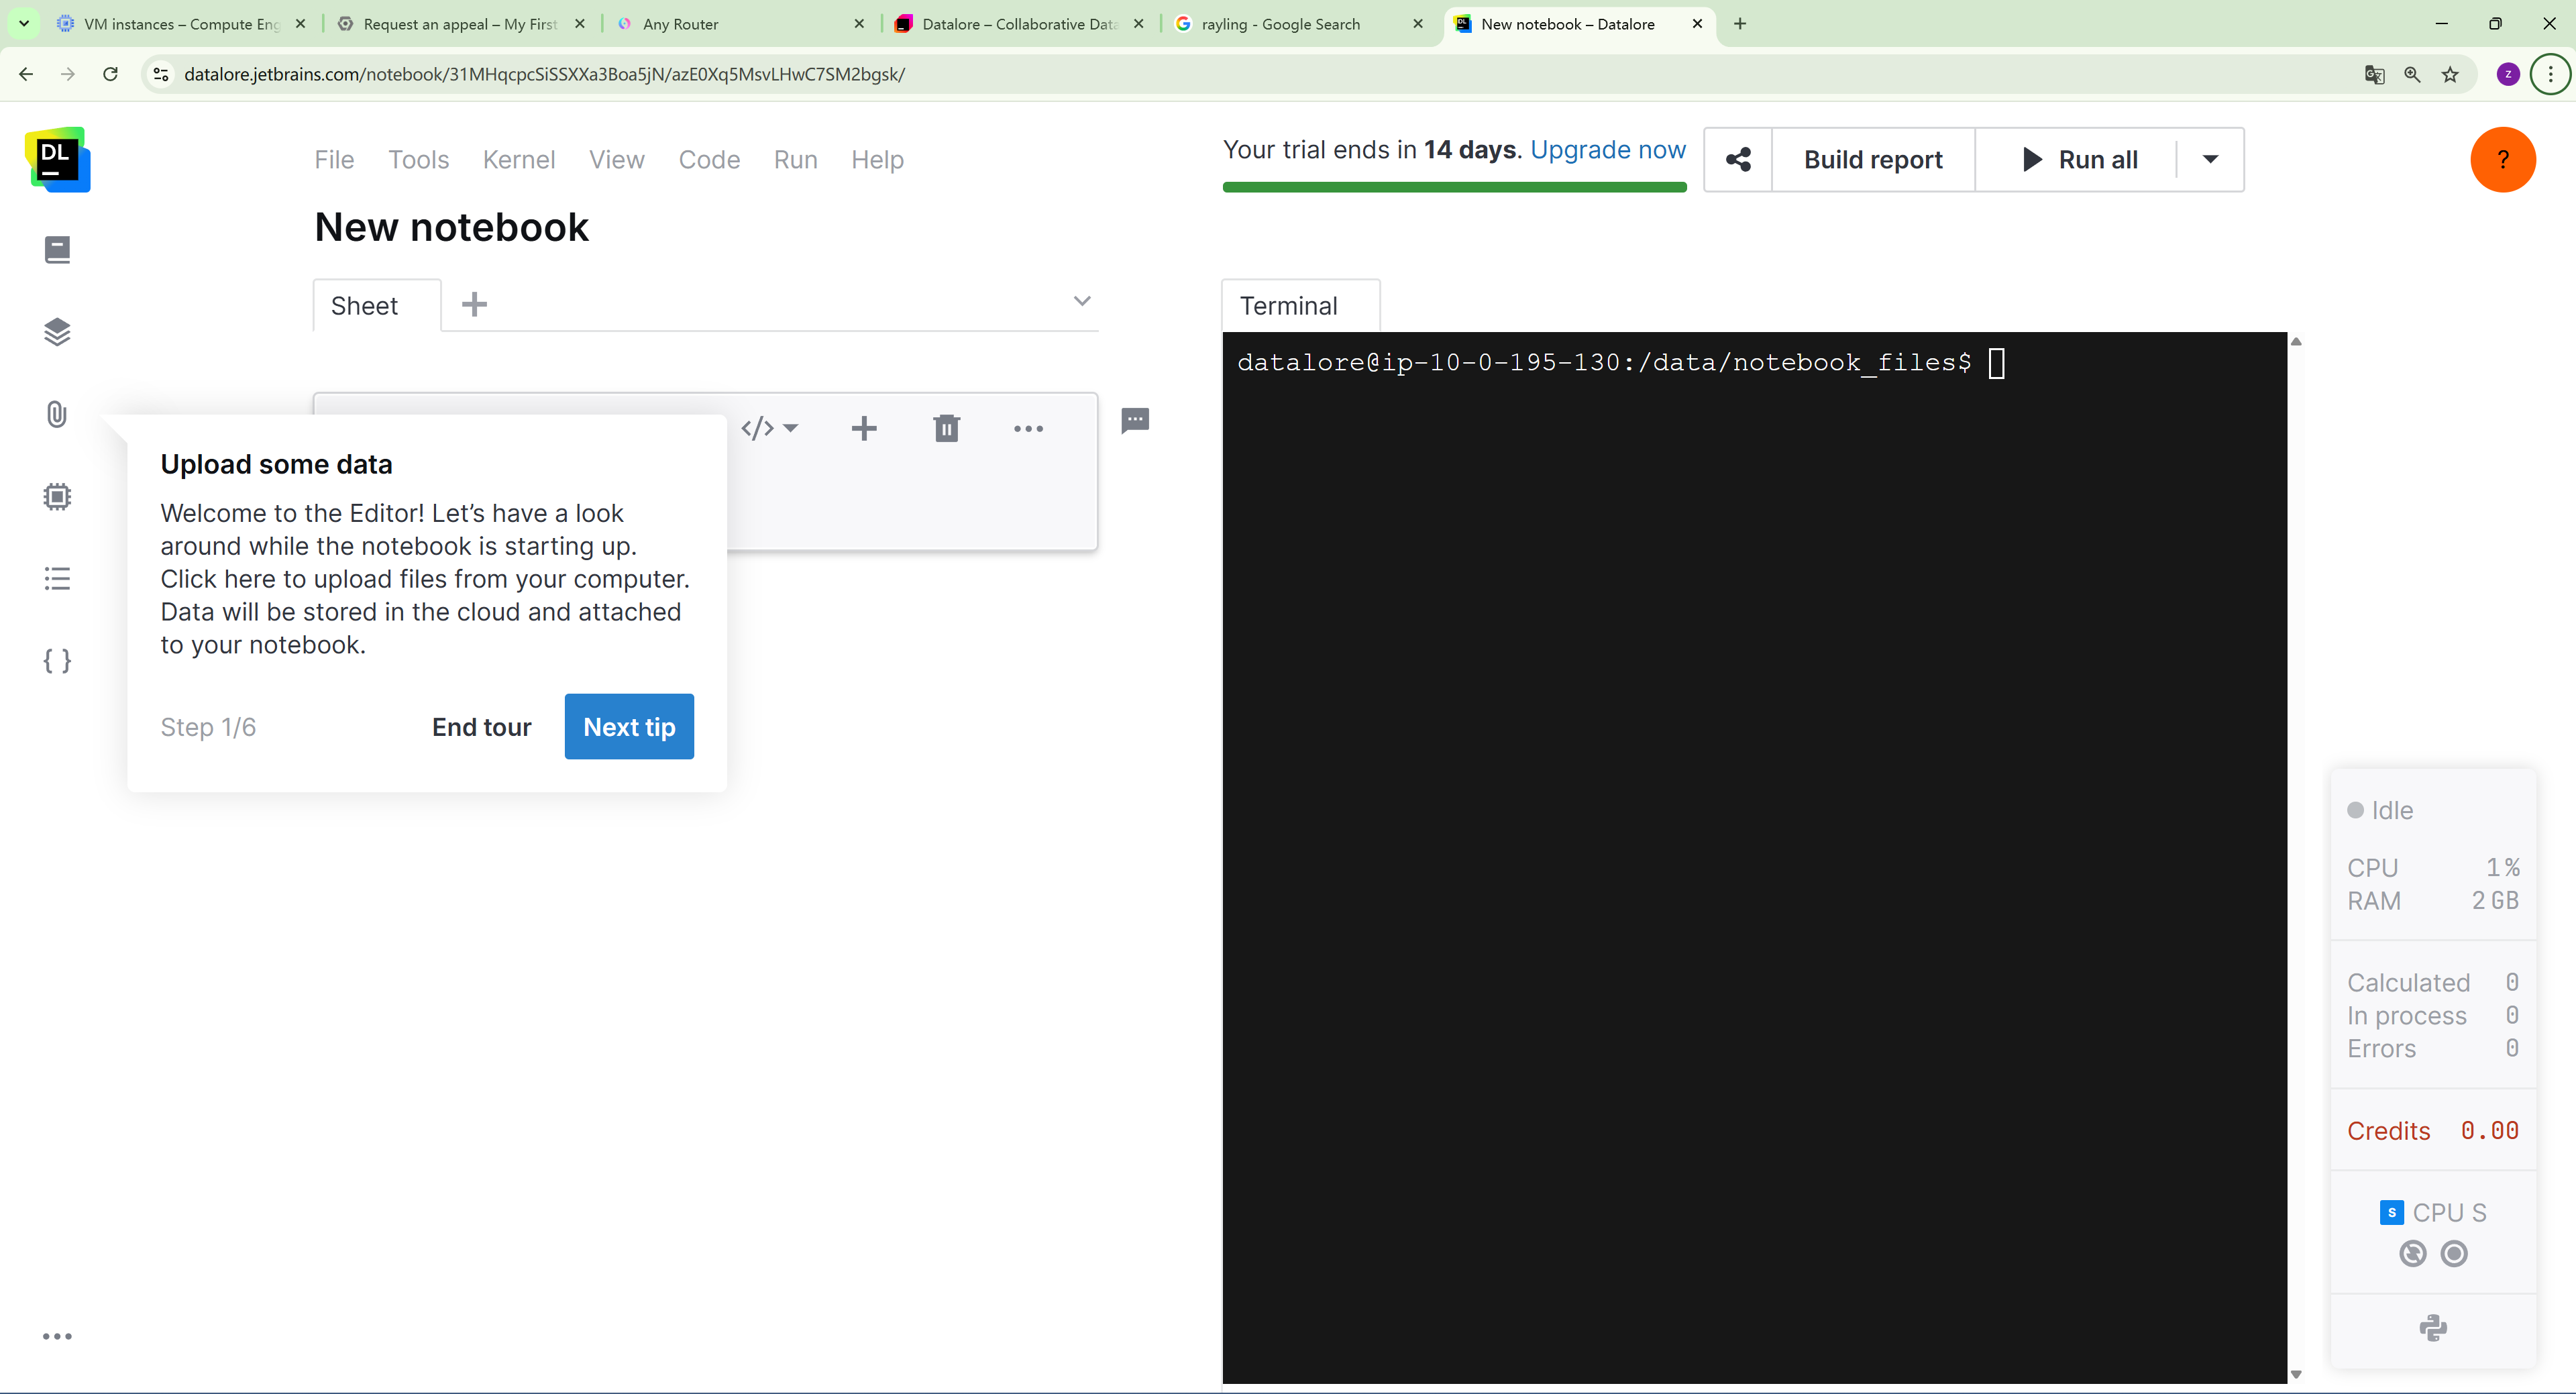
Task: Add a new sheet with plus icon
Action: click(x=474, y=304)
